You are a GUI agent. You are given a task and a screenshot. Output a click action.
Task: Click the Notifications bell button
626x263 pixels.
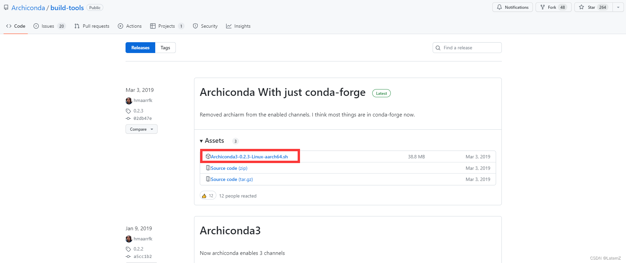coord(513,7)
